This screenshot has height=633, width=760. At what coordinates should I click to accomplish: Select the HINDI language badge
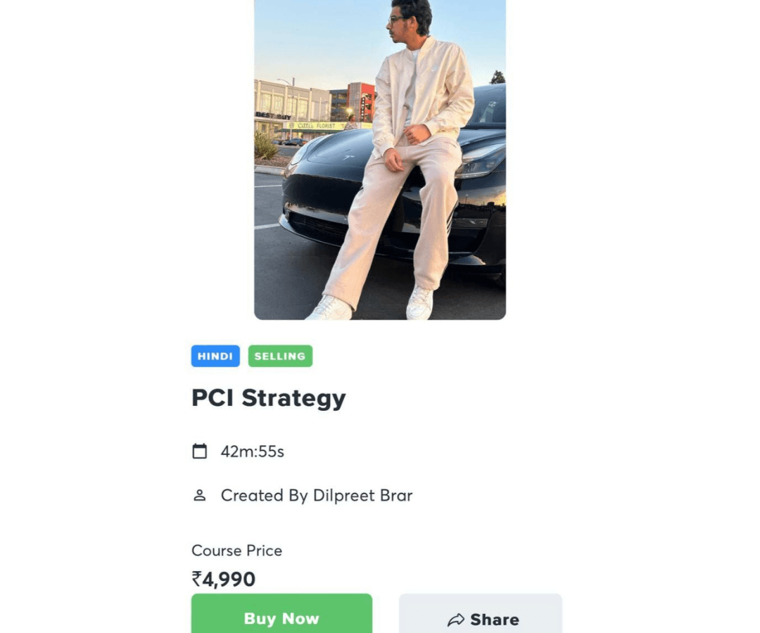(215, 356)
